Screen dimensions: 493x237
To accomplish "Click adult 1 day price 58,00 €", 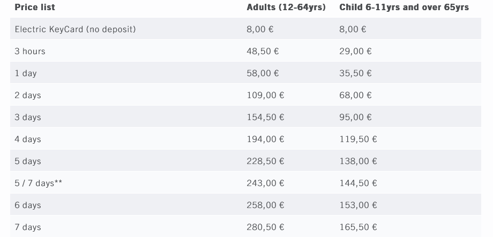I will [263, 73].
